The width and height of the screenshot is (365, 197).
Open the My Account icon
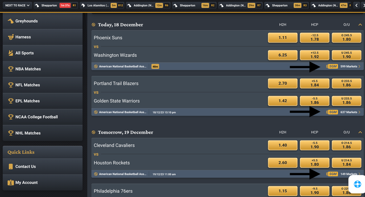point(10,182)
